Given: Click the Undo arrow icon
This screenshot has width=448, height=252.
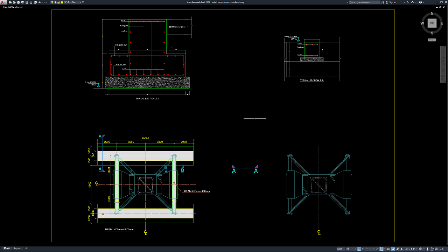Looking at the screenshot, I should click(x=40, y=2).
